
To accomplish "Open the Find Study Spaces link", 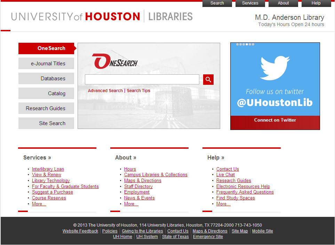I will [236, 198].
